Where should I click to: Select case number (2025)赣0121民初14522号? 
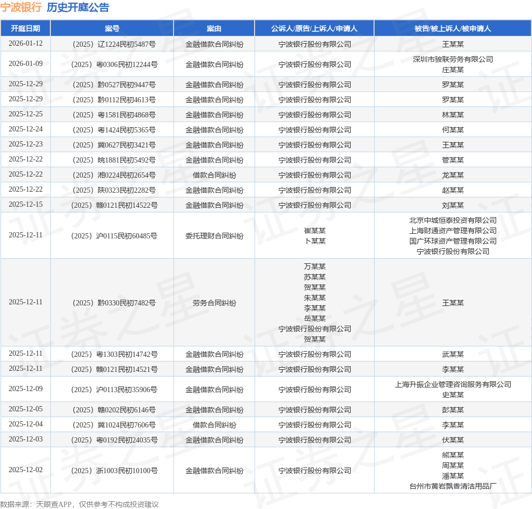(x=114, y=205)
